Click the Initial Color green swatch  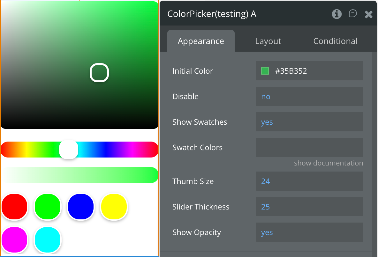pos(265,71)
